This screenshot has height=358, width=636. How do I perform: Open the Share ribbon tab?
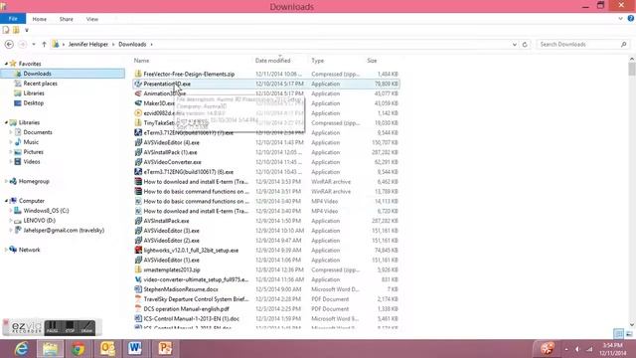(67, 19)
